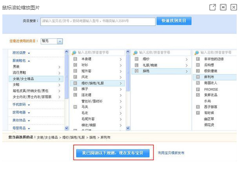This screenshot has width=241, height=177.
Task: Click fourth column search magnifier icon
Action: pyautogui.click(x=196, y=53)
